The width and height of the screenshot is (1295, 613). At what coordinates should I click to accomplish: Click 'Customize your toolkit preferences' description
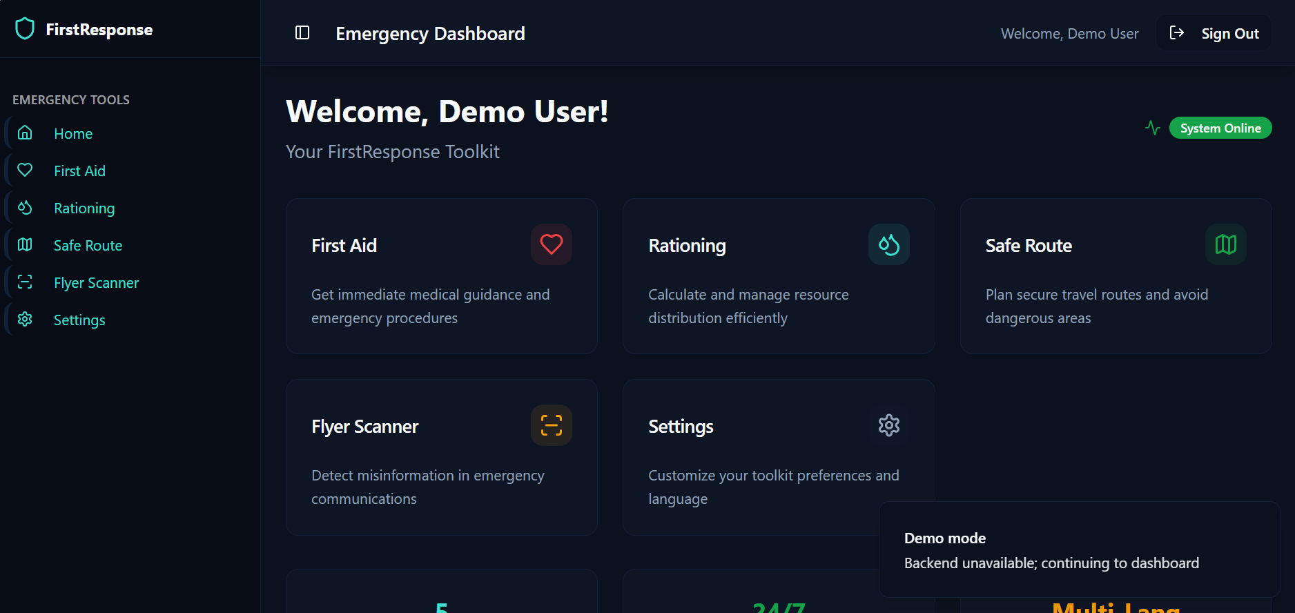point(773,487)
